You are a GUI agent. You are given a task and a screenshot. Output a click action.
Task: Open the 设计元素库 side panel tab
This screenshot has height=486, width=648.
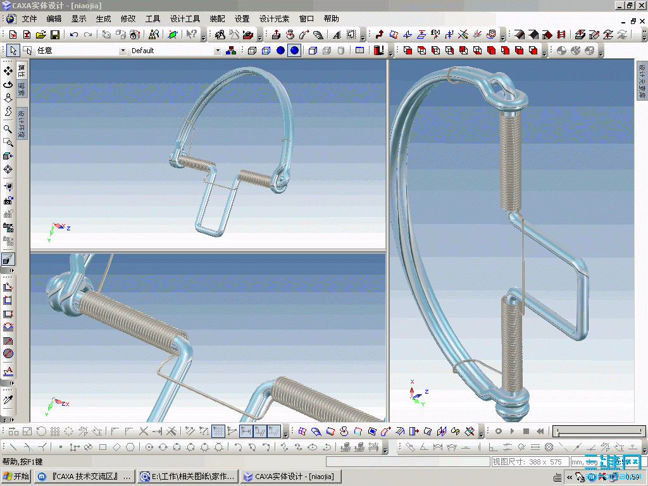pyautogui.click(x=642, y=80)
